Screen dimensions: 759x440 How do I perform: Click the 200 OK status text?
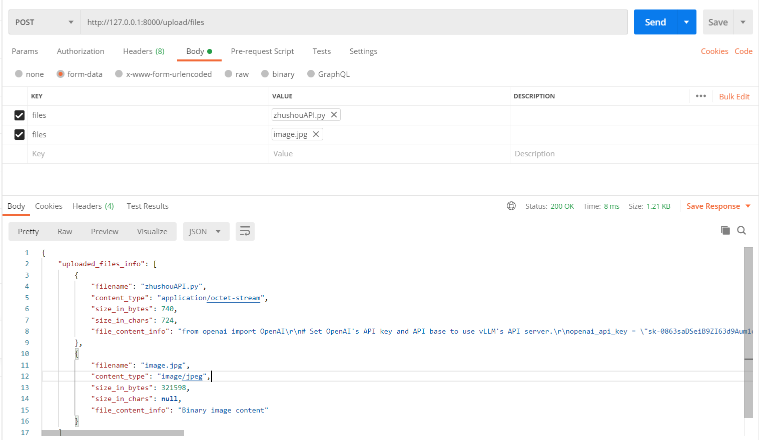562,206
